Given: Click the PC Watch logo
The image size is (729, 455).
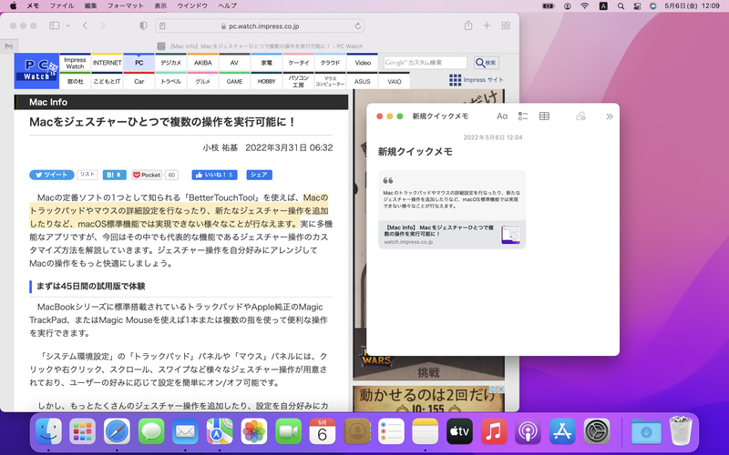Looking at the screenshot, I should click(36, 71).
